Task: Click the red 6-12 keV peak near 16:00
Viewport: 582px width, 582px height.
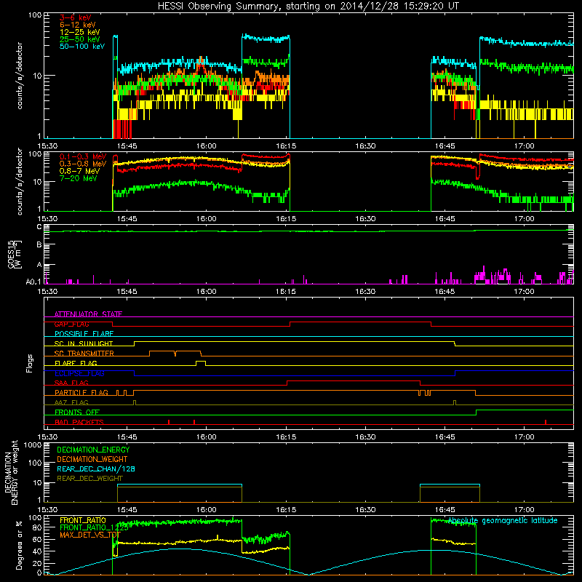Action: pyautogui.click(x=201, y=63)
